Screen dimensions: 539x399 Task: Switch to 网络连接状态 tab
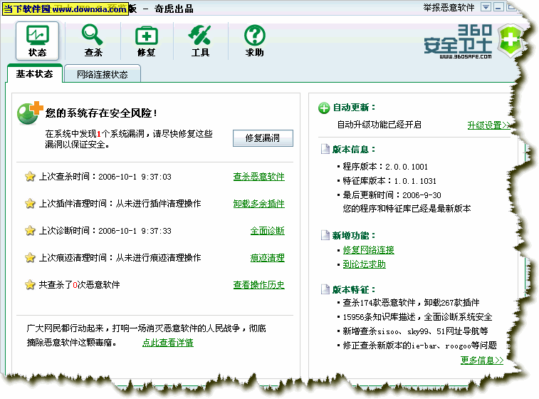[x=102, y=74]
